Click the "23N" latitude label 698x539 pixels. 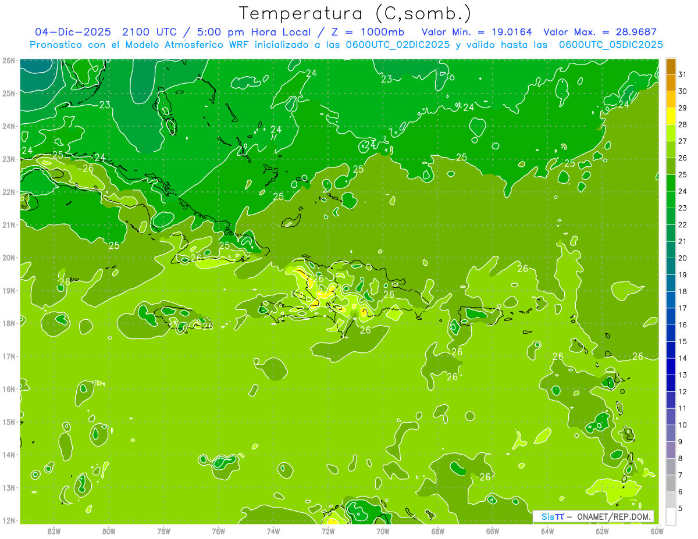pyautogui.click(x=9, y=159)
